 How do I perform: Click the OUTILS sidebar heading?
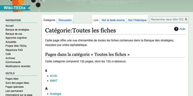click(10, 73)
